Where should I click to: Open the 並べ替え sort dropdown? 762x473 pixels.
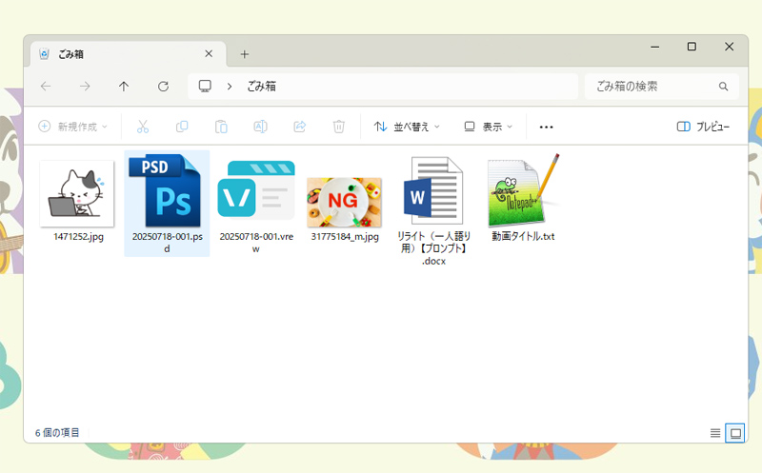click(408, 127)
